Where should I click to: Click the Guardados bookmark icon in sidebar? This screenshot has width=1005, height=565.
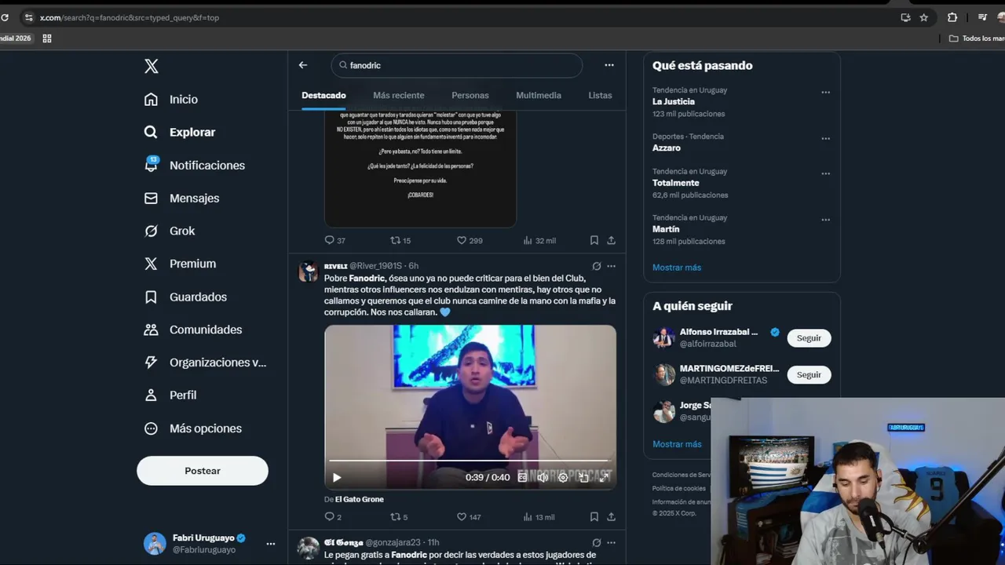(151, 297)
